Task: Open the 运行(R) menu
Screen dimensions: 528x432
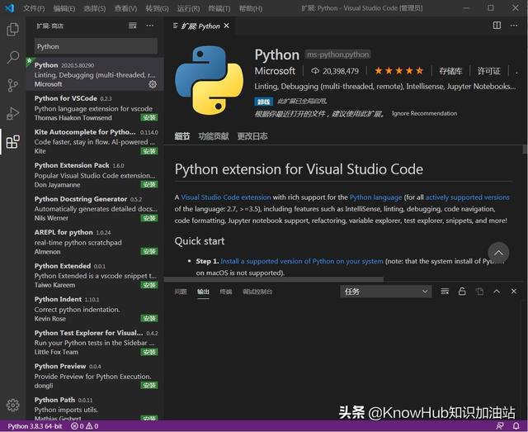Action: [x=189, y=8]
